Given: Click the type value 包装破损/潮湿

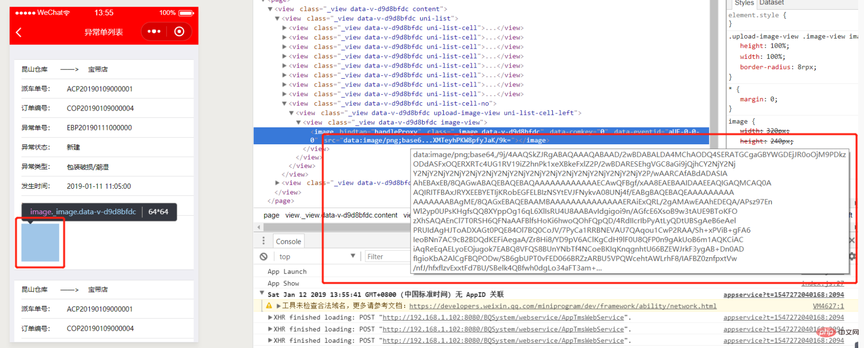Looking at the screenshot, I should (88, 167).
